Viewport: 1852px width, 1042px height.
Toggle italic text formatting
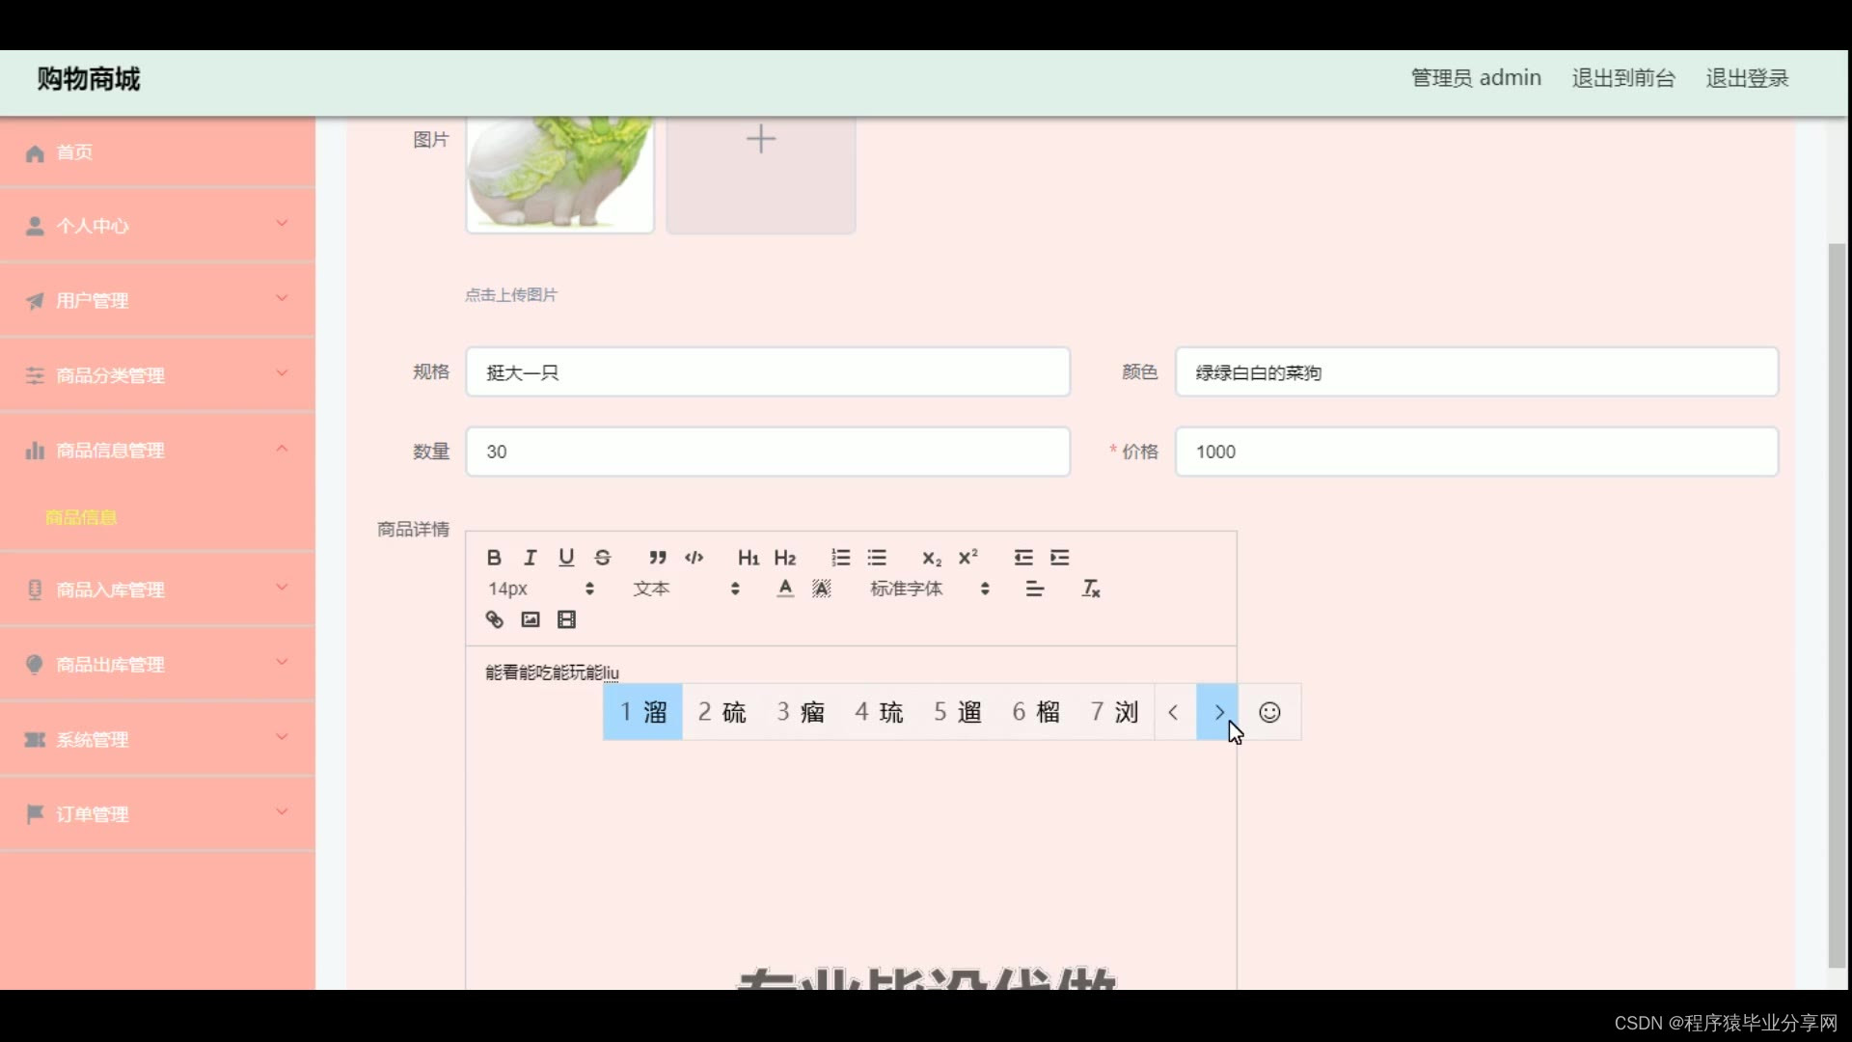(x=530, y=558)
